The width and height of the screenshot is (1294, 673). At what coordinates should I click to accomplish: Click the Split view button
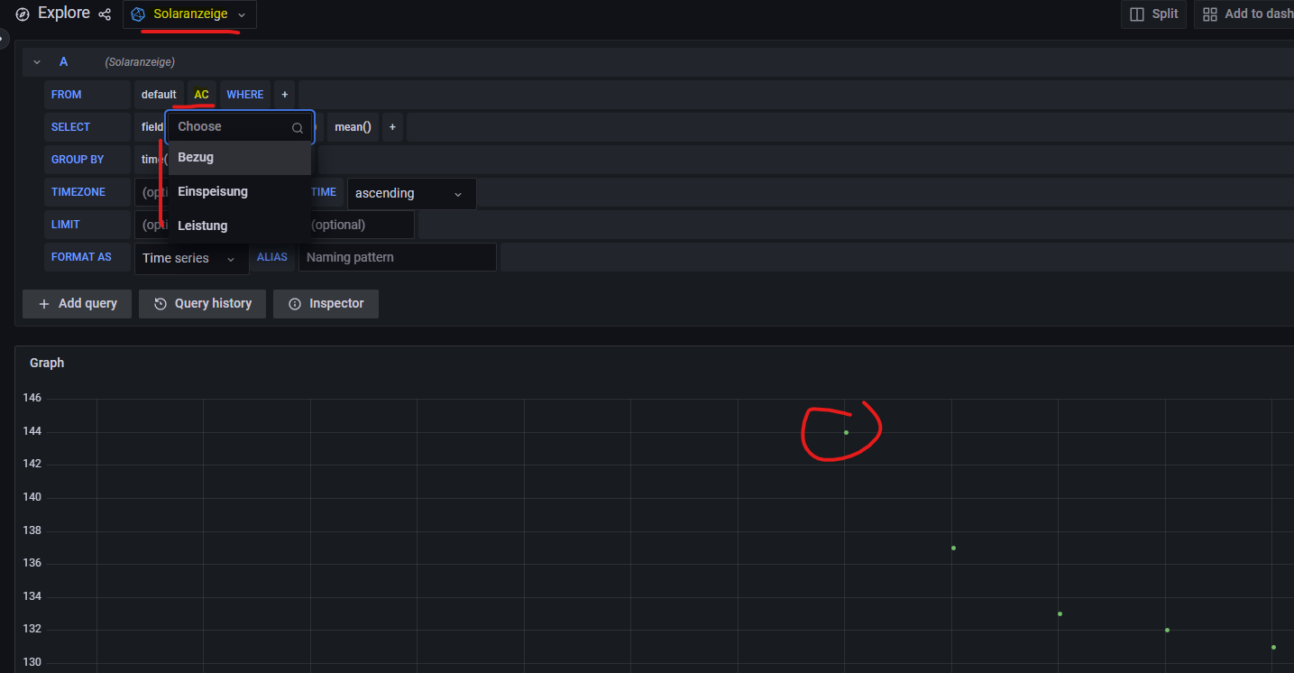coord(1153,14)
